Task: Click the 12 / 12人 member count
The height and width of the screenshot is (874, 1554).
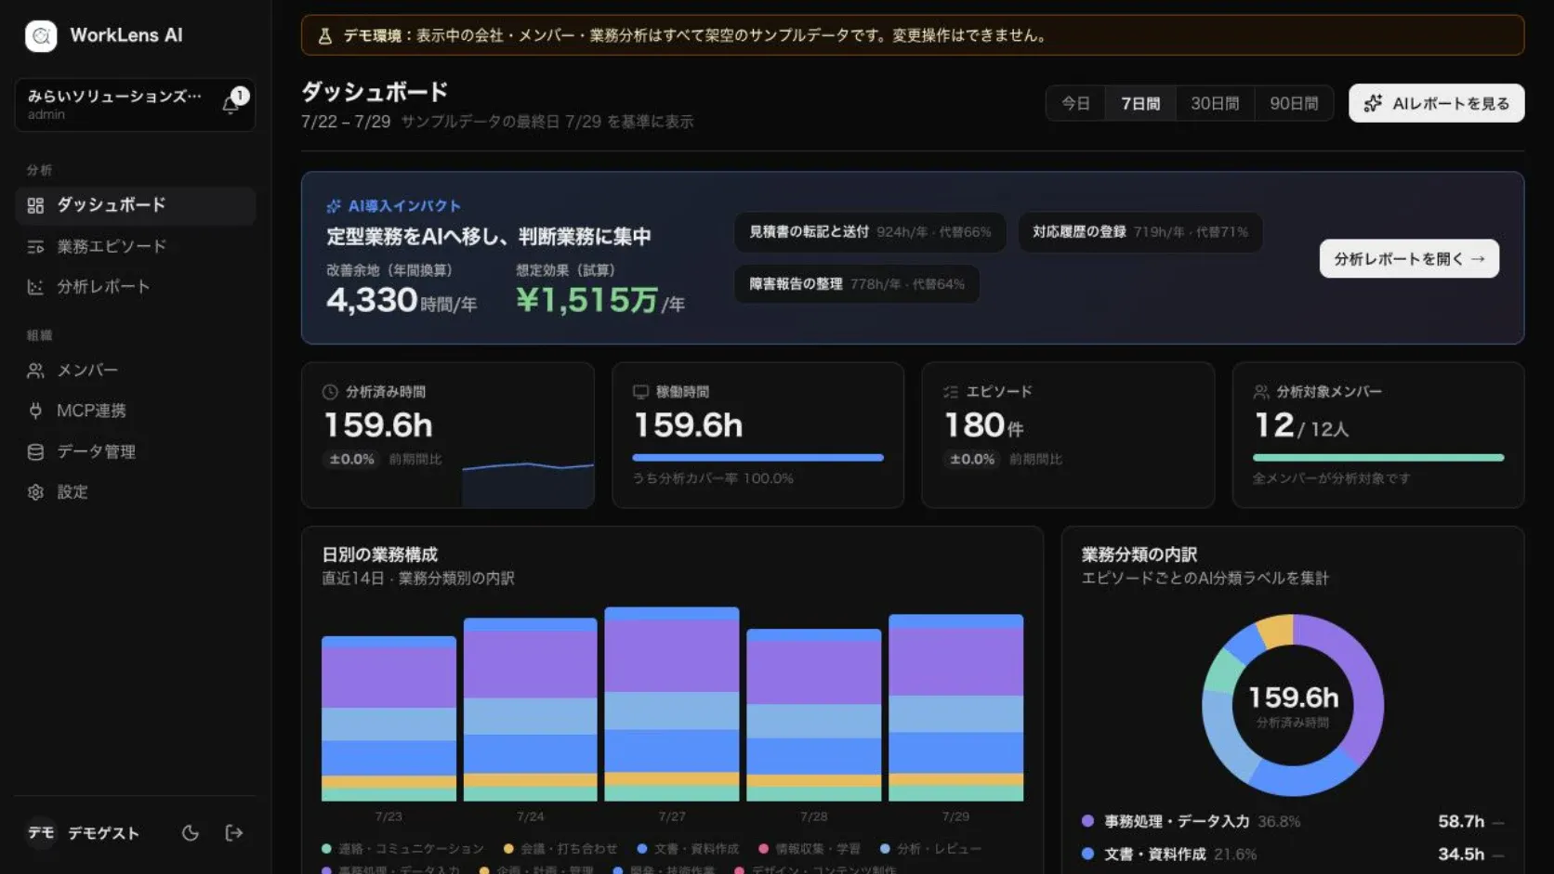Action: point(1301,426)
